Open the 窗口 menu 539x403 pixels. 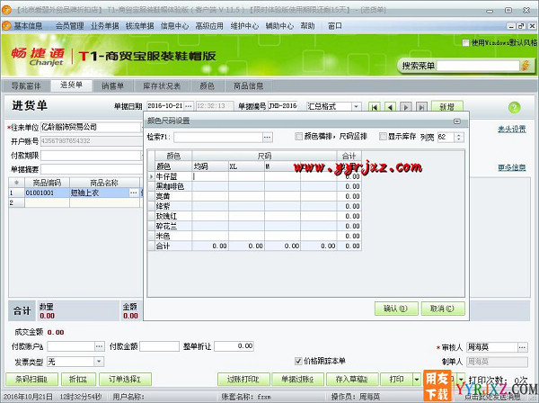[x=335, y=26]
